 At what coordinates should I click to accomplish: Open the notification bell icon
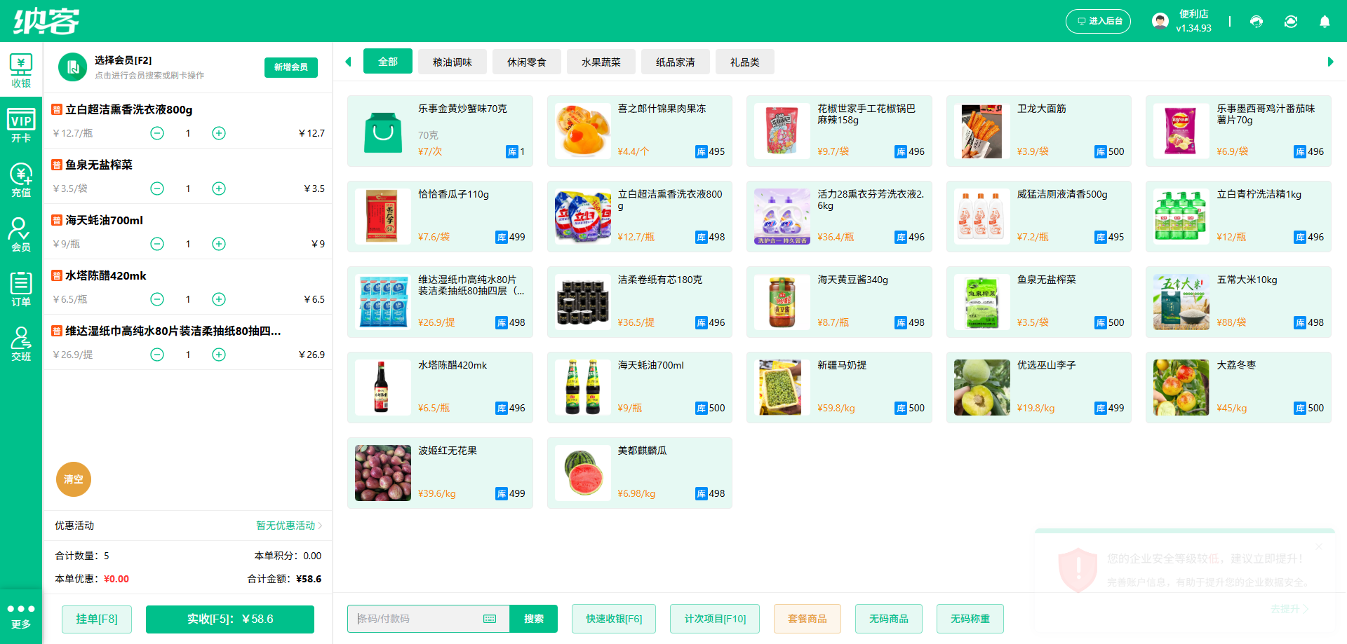click(1325, 22)
